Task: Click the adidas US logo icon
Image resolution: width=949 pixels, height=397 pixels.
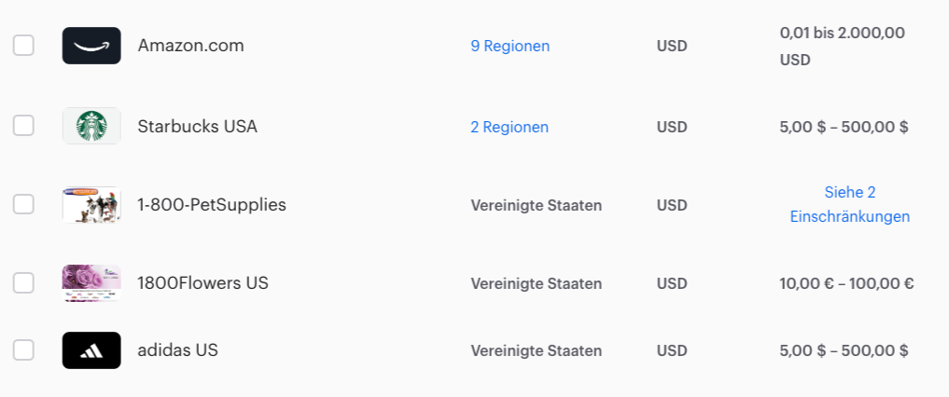Action: (x=91, y=350)
